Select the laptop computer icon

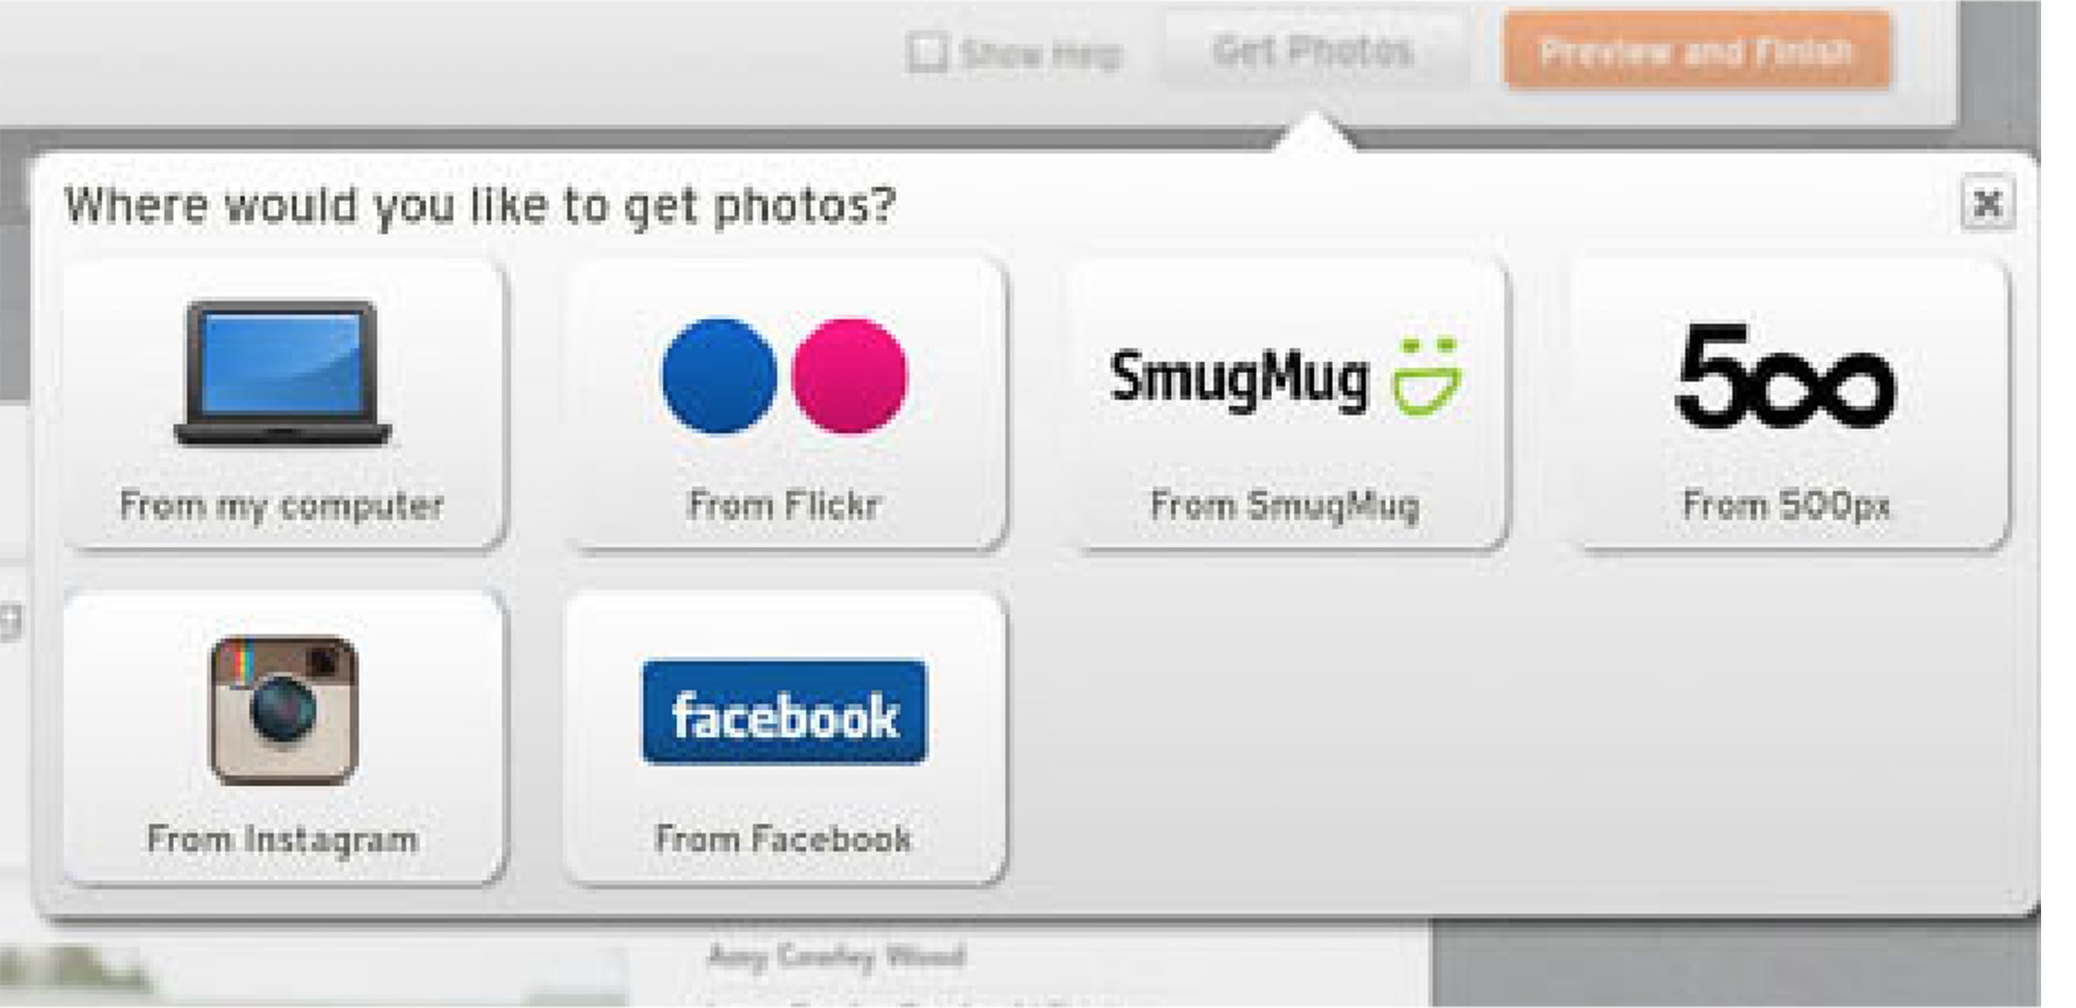coord(282,374)
